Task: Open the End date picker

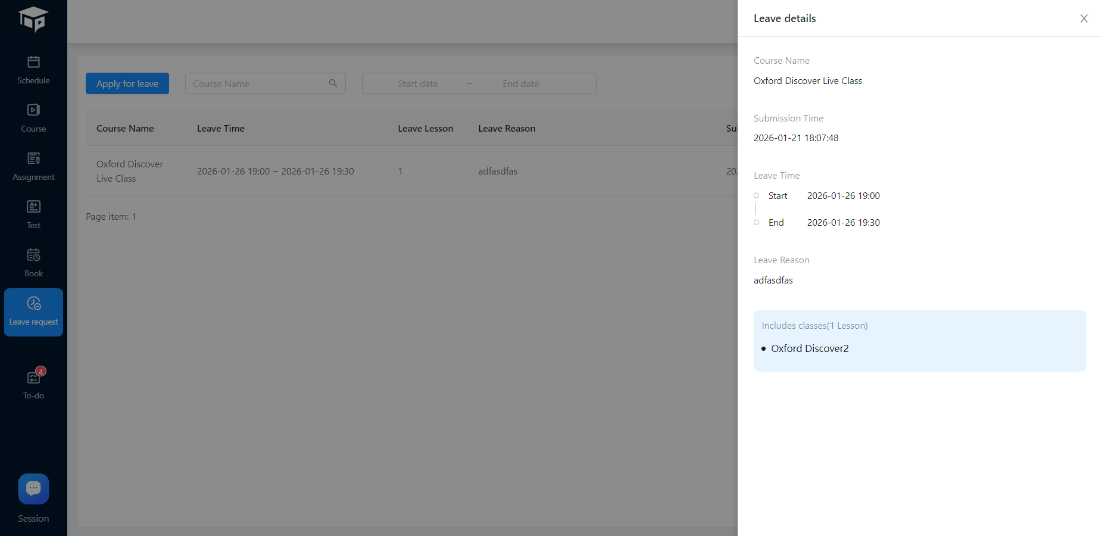Action: [520, 83]
